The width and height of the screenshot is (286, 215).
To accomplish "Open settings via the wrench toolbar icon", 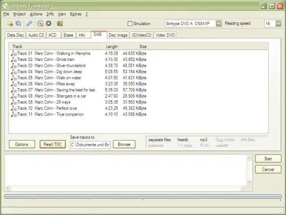I will 29,23.
